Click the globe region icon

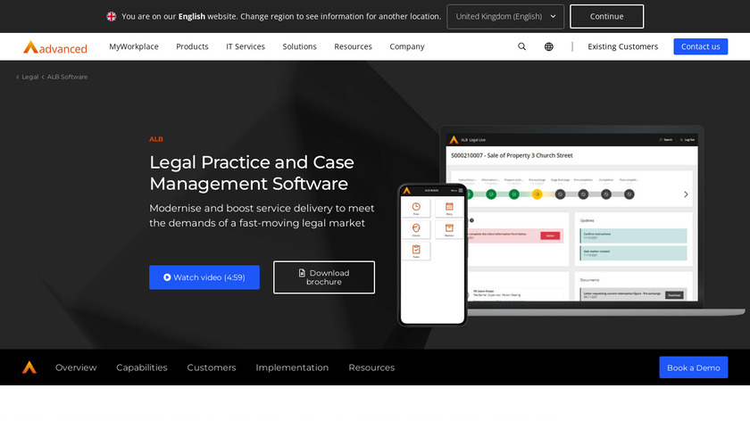[548, 46]
